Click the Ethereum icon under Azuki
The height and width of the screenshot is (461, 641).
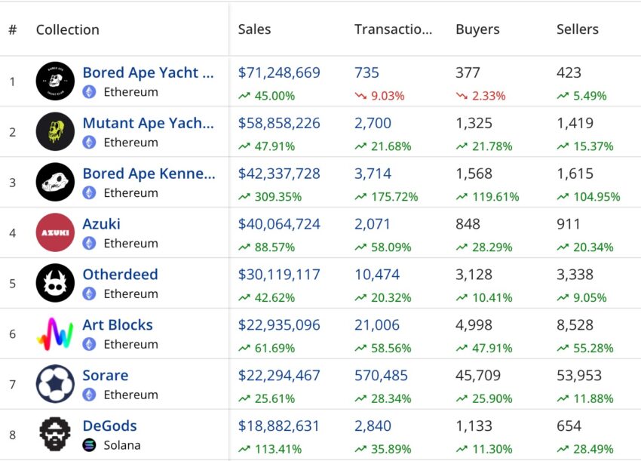tap(89, 244)
